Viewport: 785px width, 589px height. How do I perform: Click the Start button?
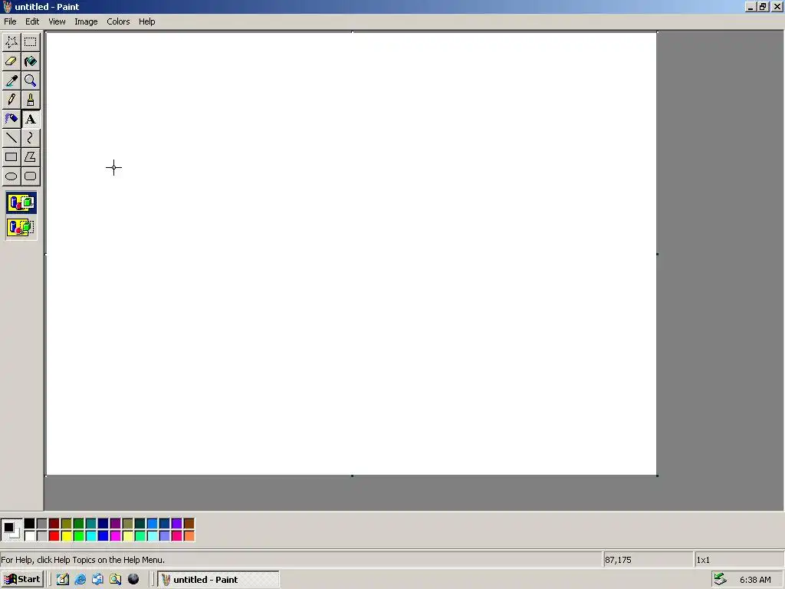click(22, 580)
